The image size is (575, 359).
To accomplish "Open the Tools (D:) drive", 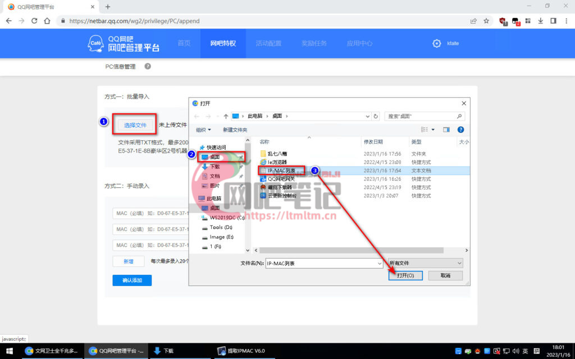I will pos(221,227).
